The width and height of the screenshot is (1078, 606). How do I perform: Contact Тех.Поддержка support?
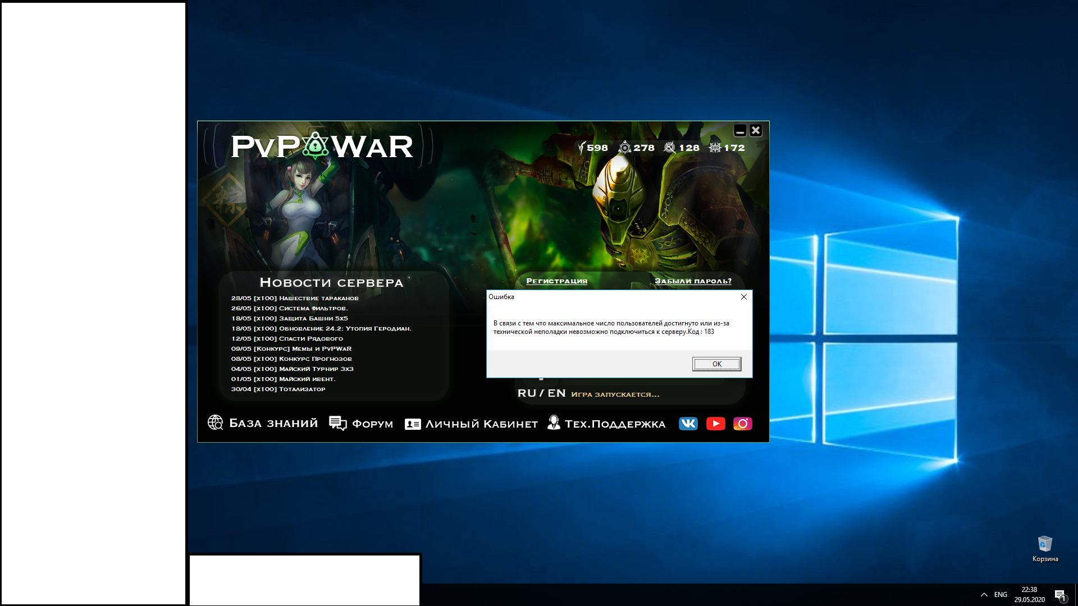pos(606,424)
